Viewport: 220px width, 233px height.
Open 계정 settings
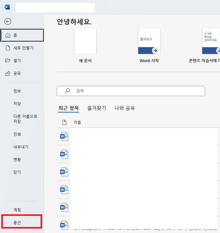tap(17, 210)
